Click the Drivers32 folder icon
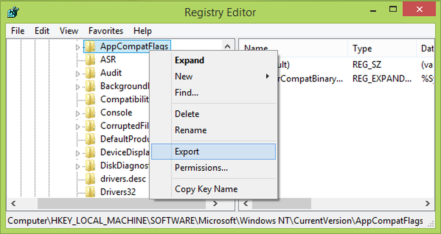 pyautogui.click(x=90, y=192)
